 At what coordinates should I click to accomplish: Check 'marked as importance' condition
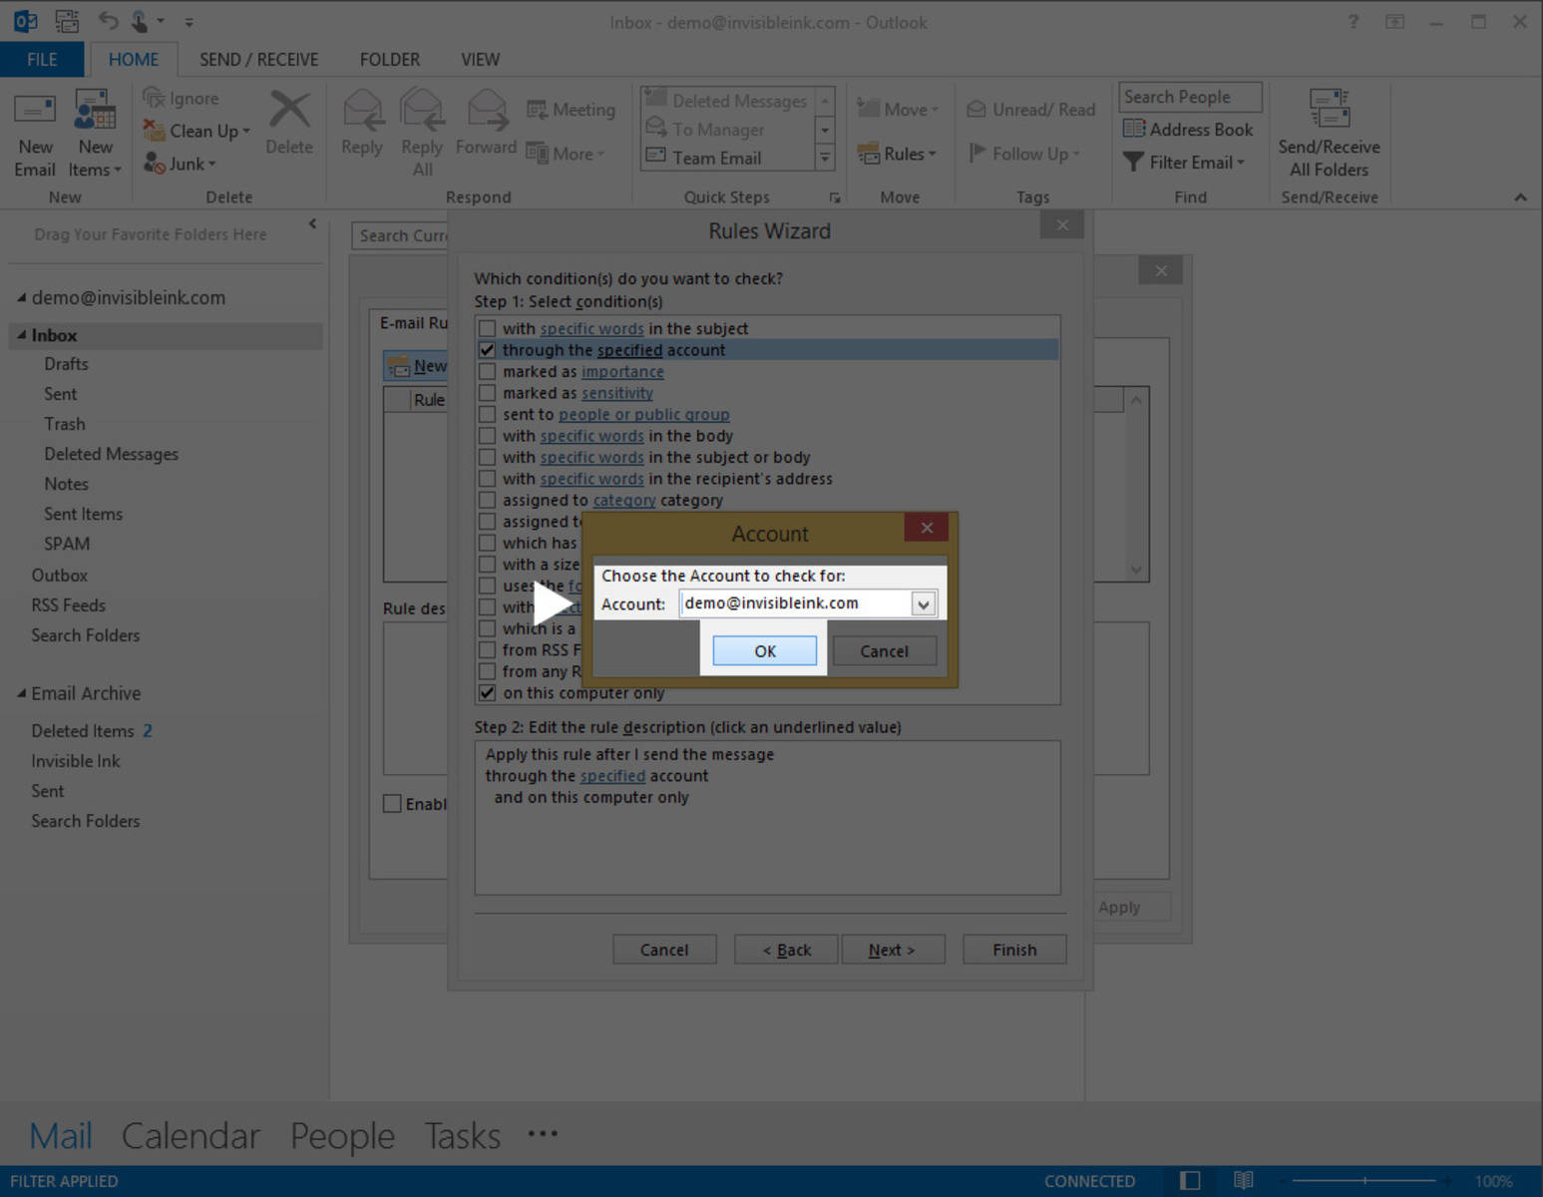[x=487, y=371]
